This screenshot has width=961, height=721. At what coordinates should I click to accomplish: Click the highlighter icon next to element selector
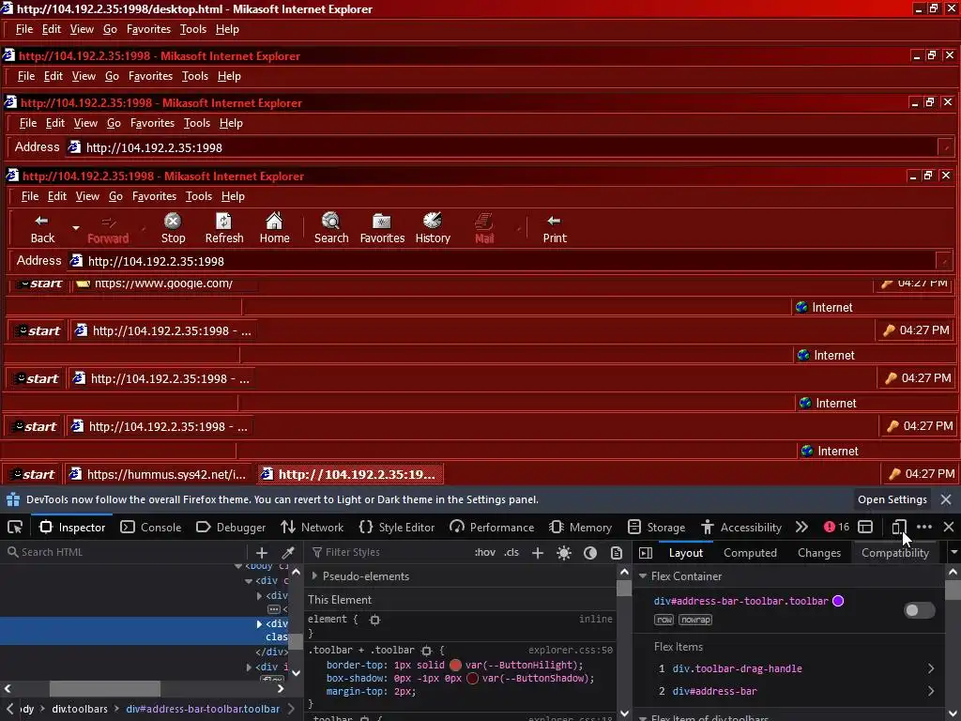pos(375,620)
